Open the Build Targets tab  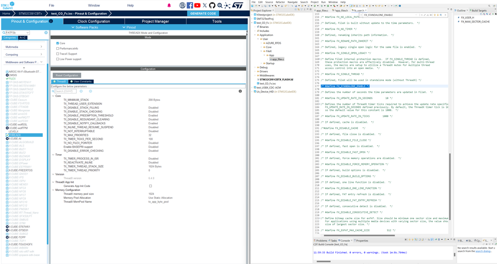(478, 10)
